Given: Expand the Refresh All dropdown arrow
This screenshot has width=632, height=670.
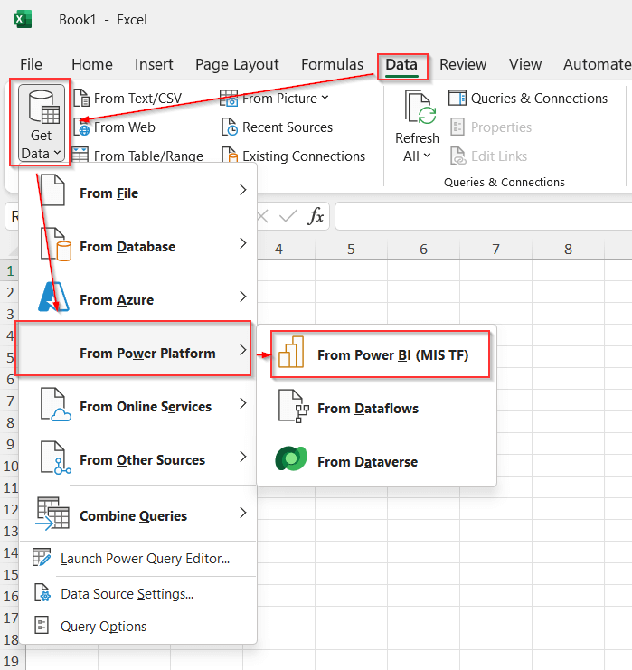Looking at the screenshot, I should [427, 156].
